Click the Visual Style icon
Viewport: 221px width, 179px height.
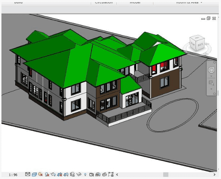(x=34, y=175)
